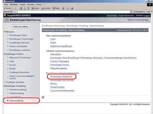
Task: Open the Zurück history dropdown arrow
Action: (13, 8)
